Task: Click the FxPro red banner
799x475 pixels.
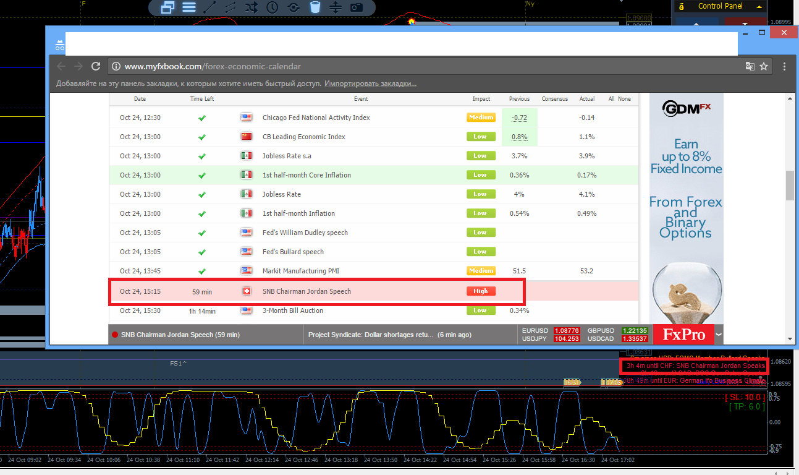Action: click(x=683, y=335)
